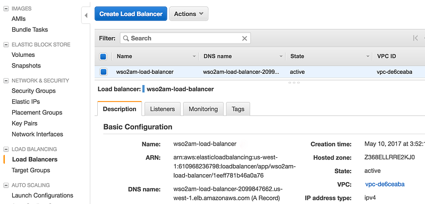Open the vpc-de6ceaba VPC link
The height and width of the screenshot is (204, 425).
coord(385,184)
